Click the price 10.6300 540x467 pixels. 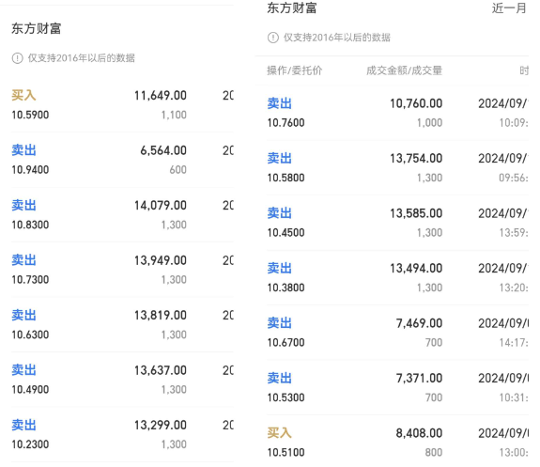coord(30,335)
